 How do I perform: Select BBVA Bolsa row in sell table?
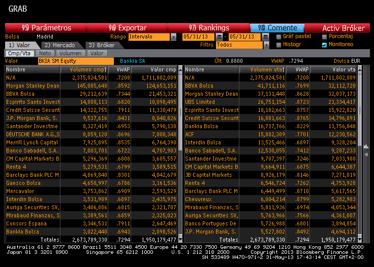coord(270,86)
